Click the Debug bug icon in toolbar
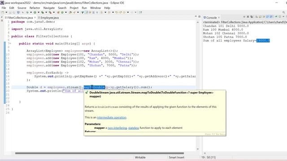 click(x=27, y=13)
